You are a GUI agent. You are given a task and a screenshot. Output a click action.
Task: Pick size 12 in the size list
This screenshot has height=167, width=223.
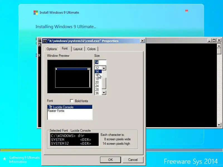pyautogui.click(x=98, y=68)
